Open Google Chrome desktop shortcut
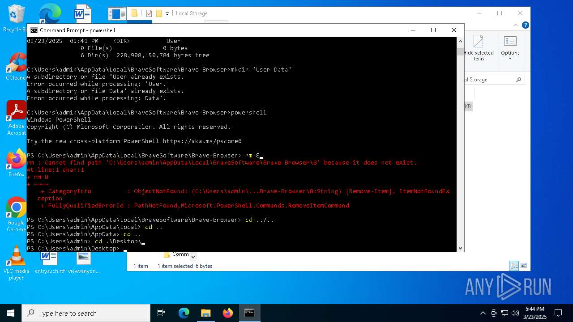 (16, 215)
